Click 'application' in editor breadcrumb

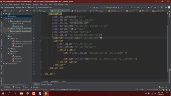(x=55, y=81)
